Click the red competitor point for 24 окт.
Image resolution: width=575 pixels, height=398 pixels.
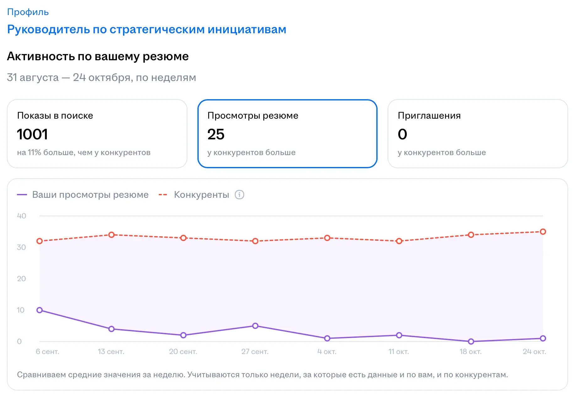(543, 232)
